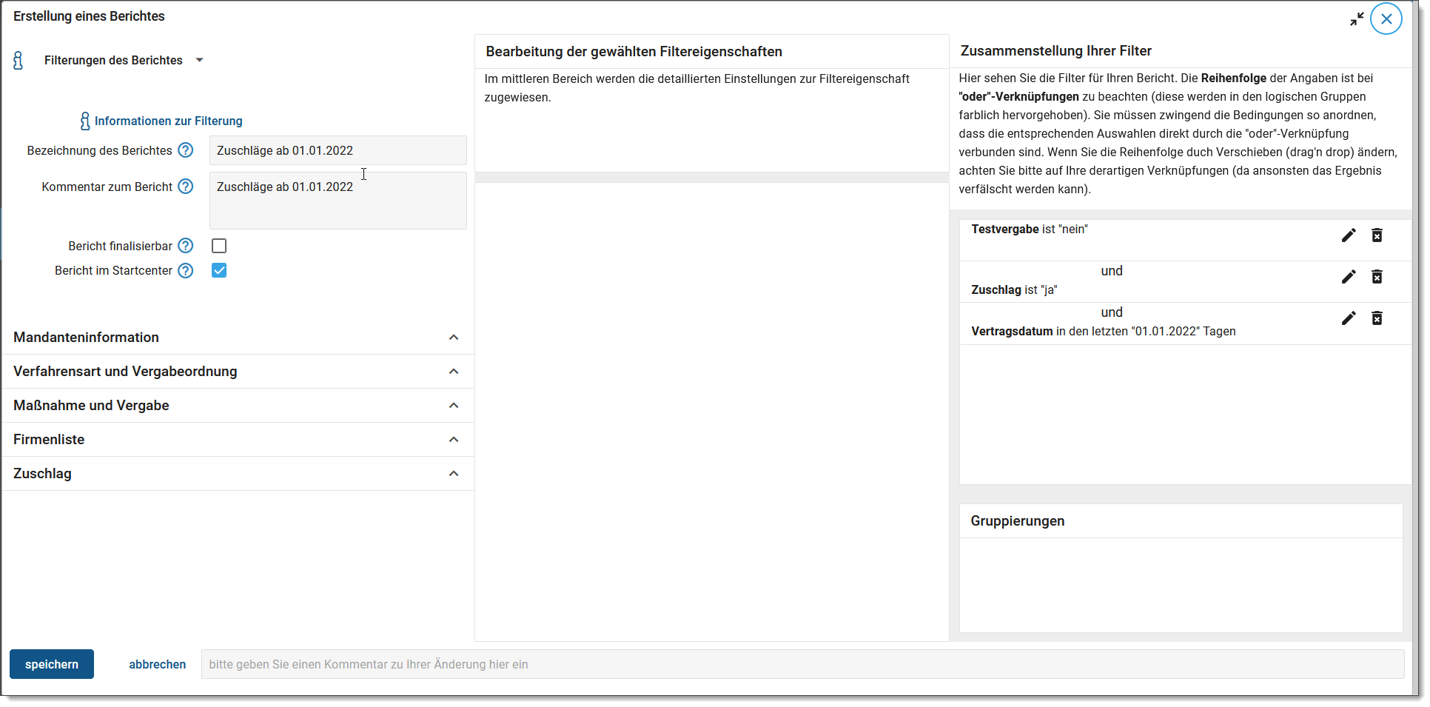The height and width of the screenshot is (707, 1430).
Task: Click the collapse dialog size icon
Action: 1357,19
